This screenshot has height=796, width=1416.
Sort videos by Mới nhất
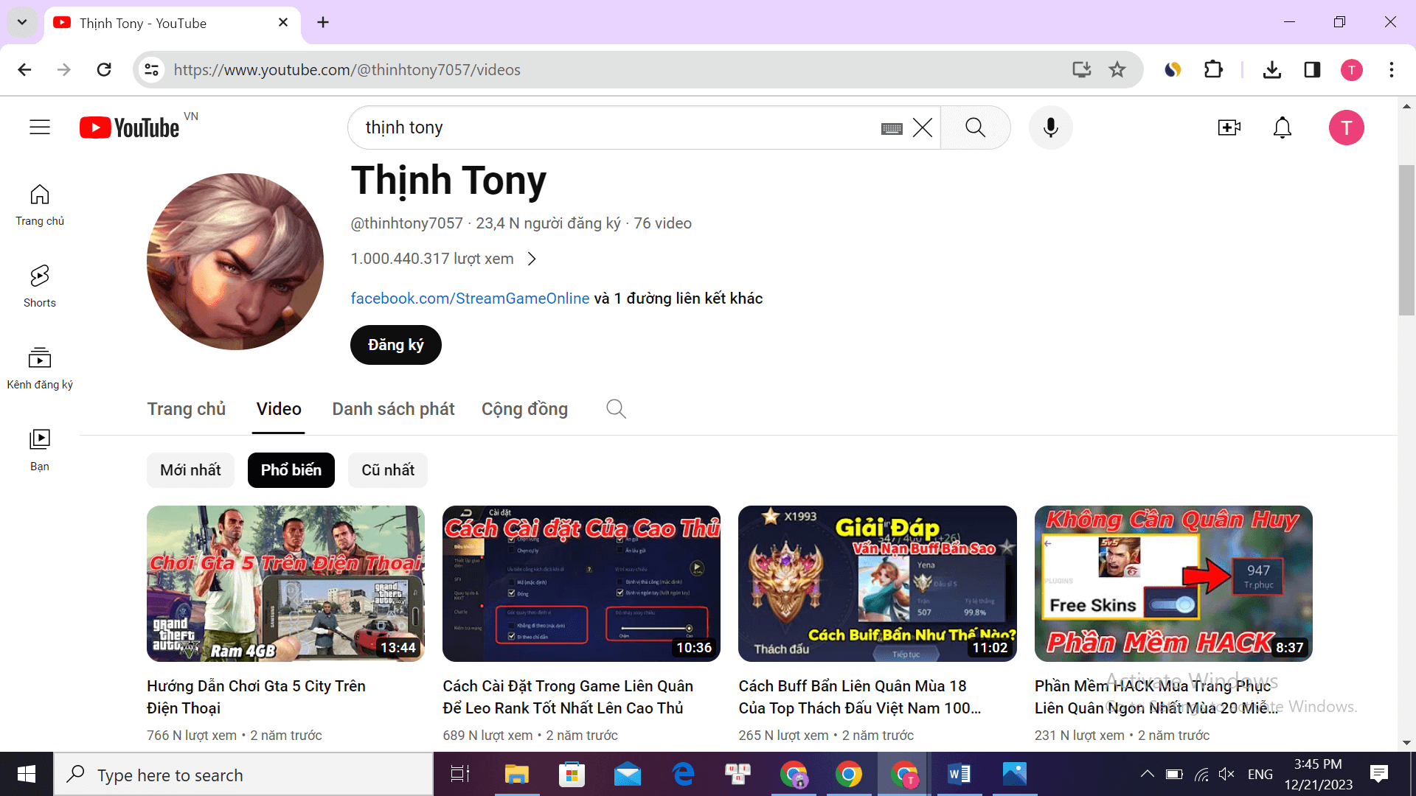(x=190, y=470)
